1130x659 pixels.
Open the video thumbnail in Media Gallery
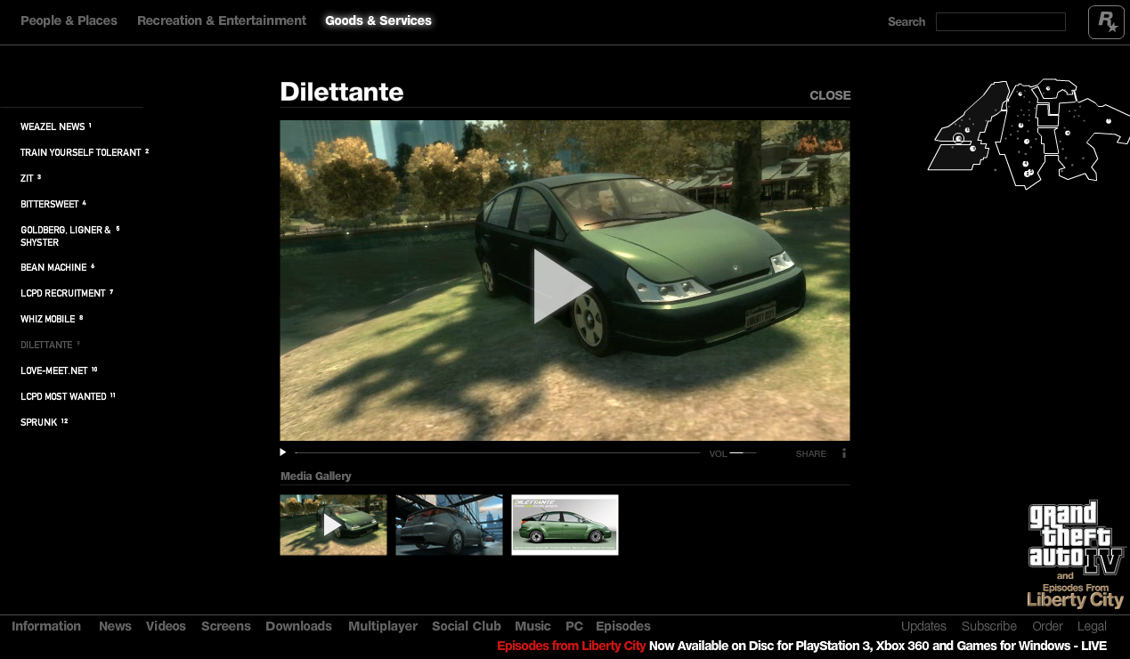tap(333, 525)
